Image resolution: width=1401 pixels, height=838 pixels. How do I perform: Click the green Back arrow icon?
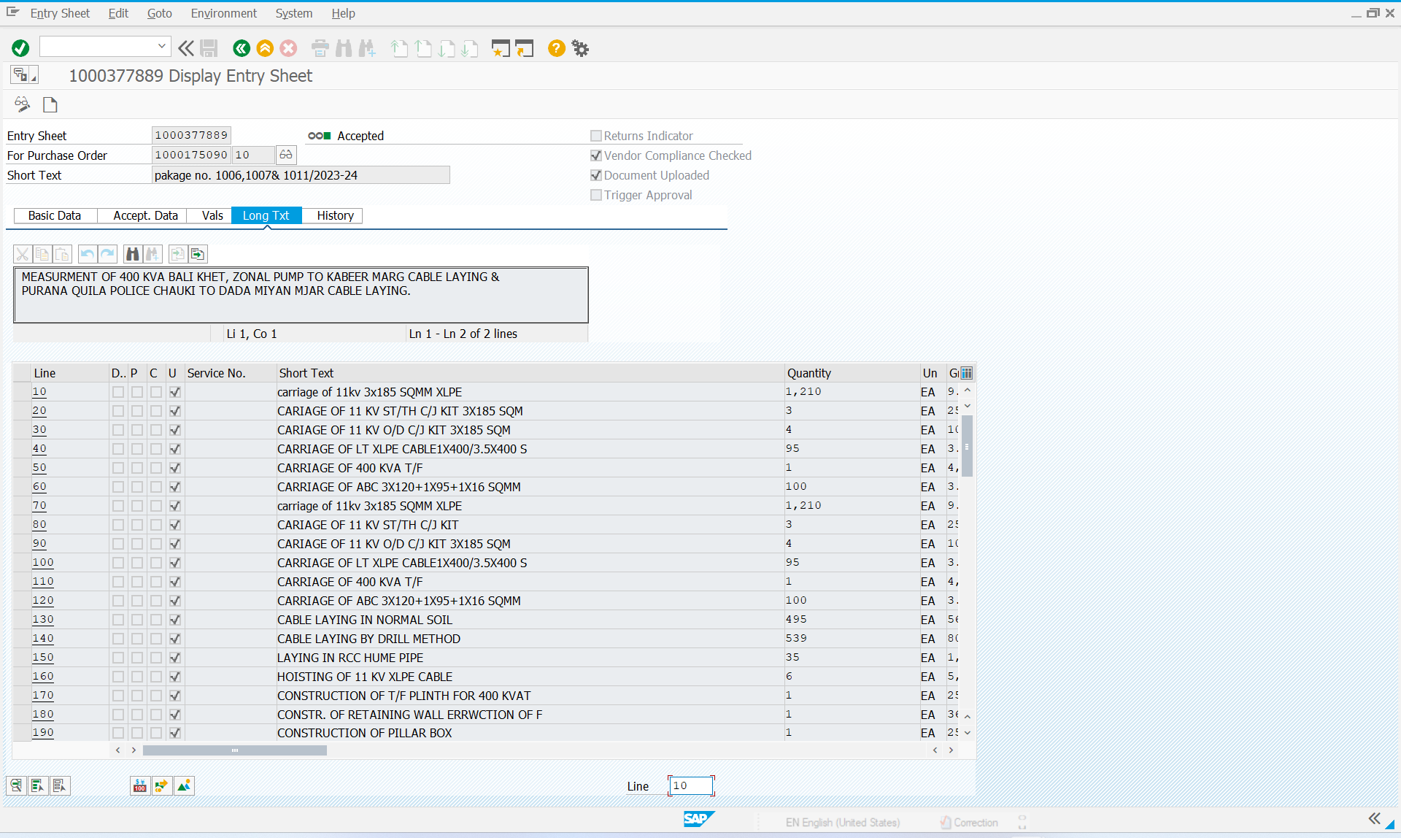[241, 48]
